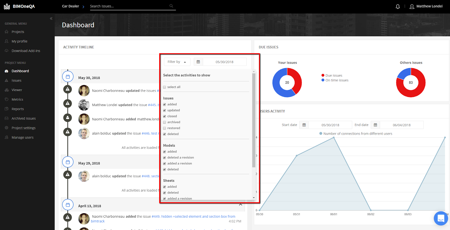Click the search magnifier icon

coord(171,6)
